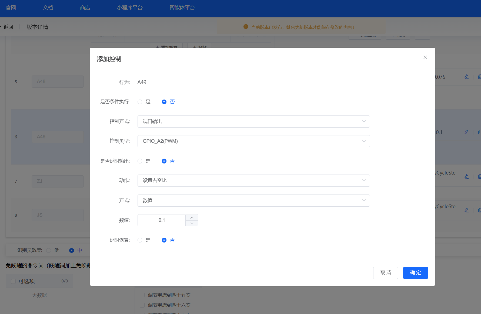This screenshot has width=481, height=314.
Task: Open the 控制方式 dropdown showing 端口输出
Action: tap(253, 121)
